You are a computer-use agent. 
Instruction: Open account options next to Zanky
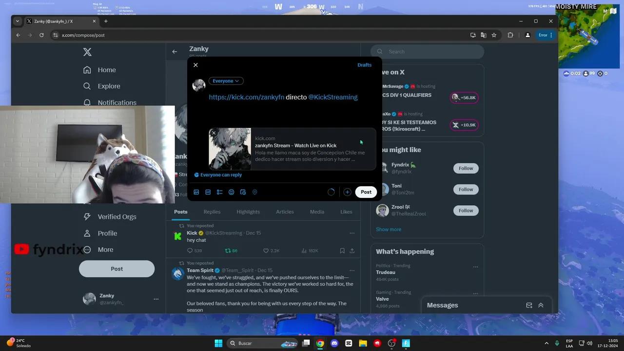coord(156,299)
